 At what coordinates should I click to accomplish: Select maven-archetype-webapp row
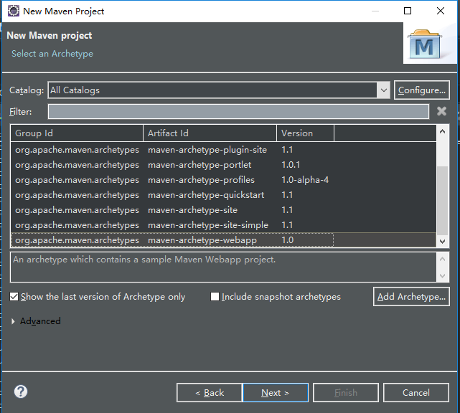tap(224, 240)
